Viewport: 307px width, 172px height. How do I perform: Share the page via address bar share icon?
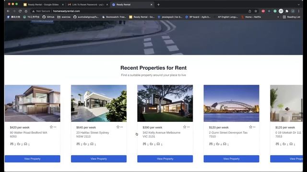coord(250,11)
